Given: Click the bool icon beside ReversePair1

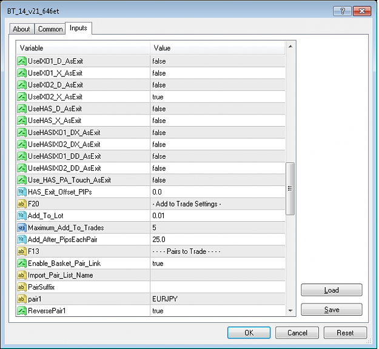Looking at the screenshot, I should coord(22,311).
